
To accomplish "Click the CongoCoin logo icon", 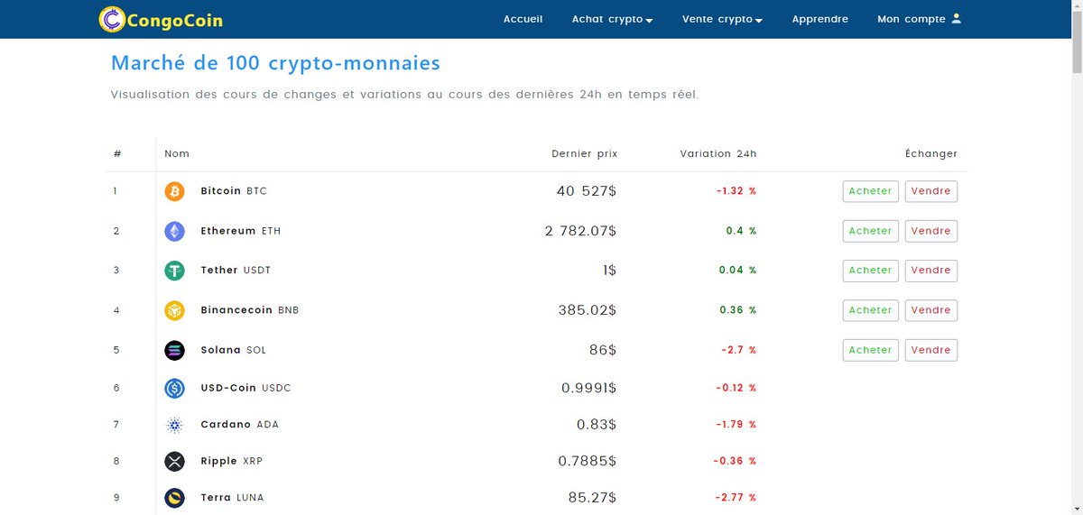I will point(112,19).
